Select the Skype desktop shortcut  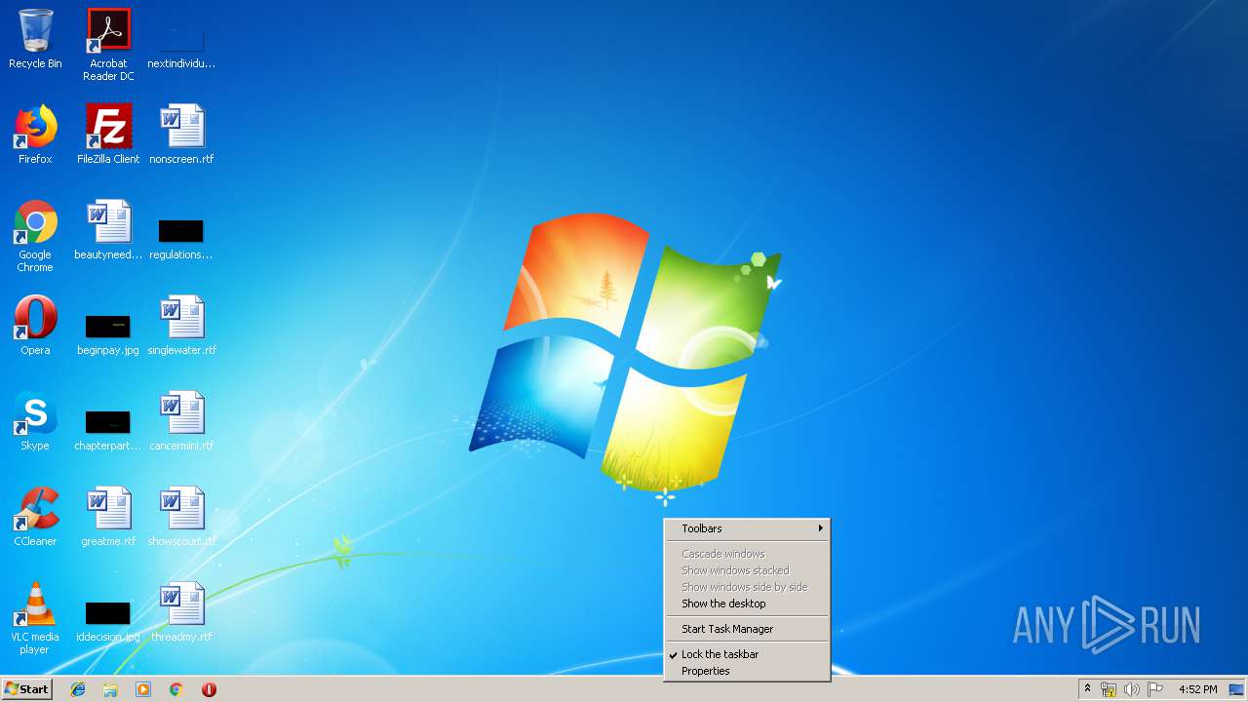(x=35, y=421)
